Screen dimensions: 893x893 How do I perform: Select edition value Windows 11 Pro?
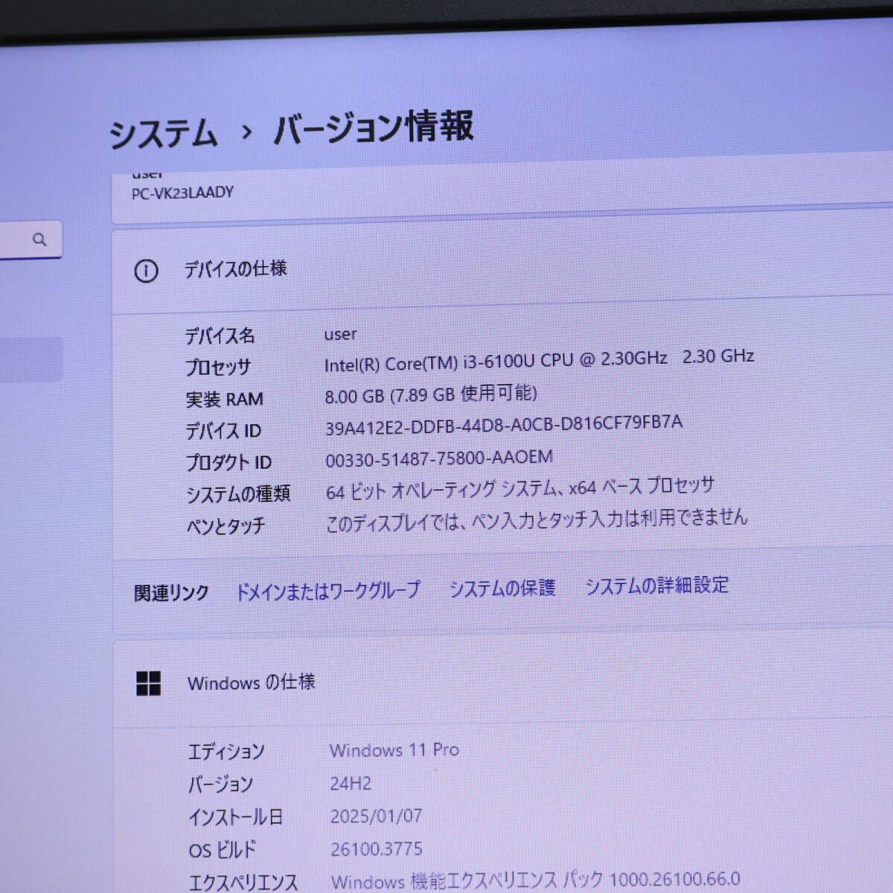(x=394, y=750)
